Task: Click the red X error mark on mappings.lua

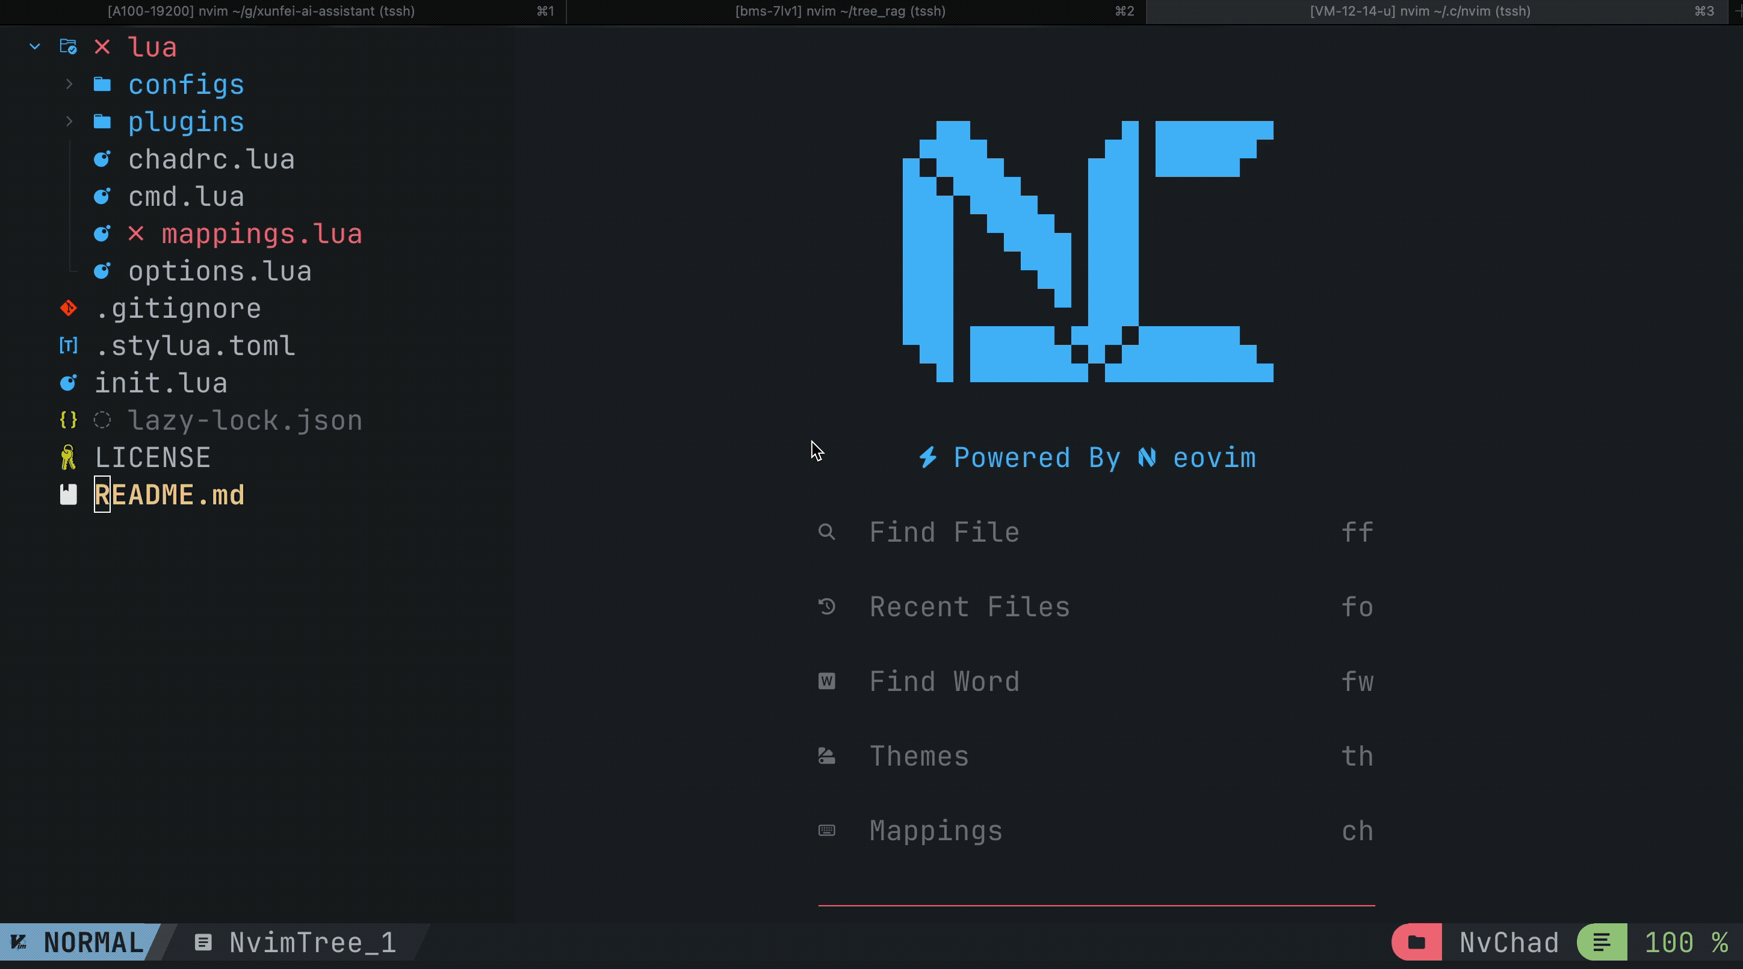Action: pos(136,234)
